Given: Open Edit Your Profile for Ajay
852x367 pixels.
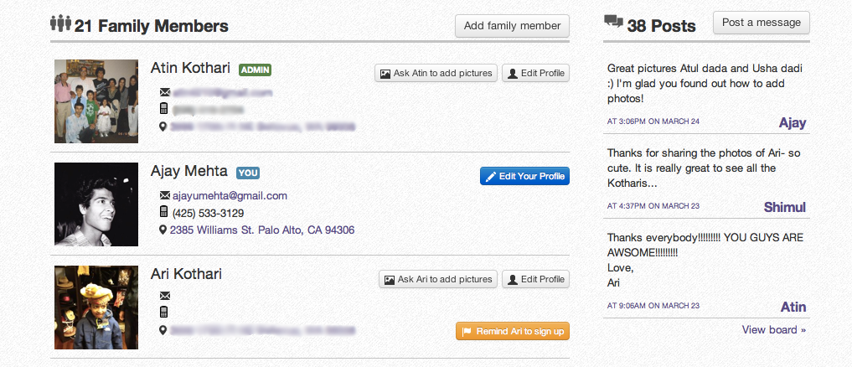Looking at the screenshot, I should coord(524,176).
